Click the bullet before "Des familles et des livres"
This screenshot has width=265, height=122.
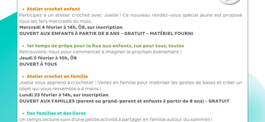(23, 114)
